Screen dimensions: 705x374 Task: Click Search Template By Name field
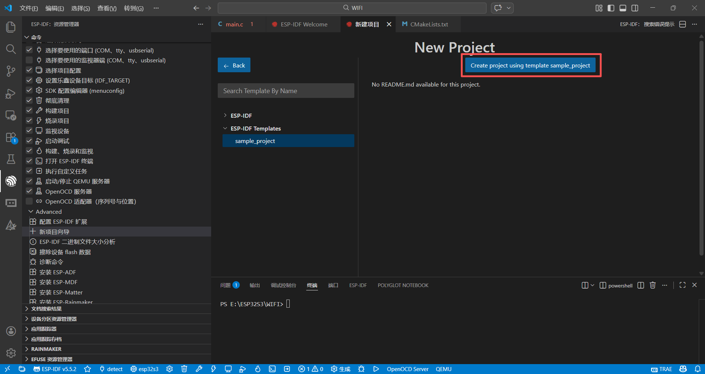[x=286, y=91]
